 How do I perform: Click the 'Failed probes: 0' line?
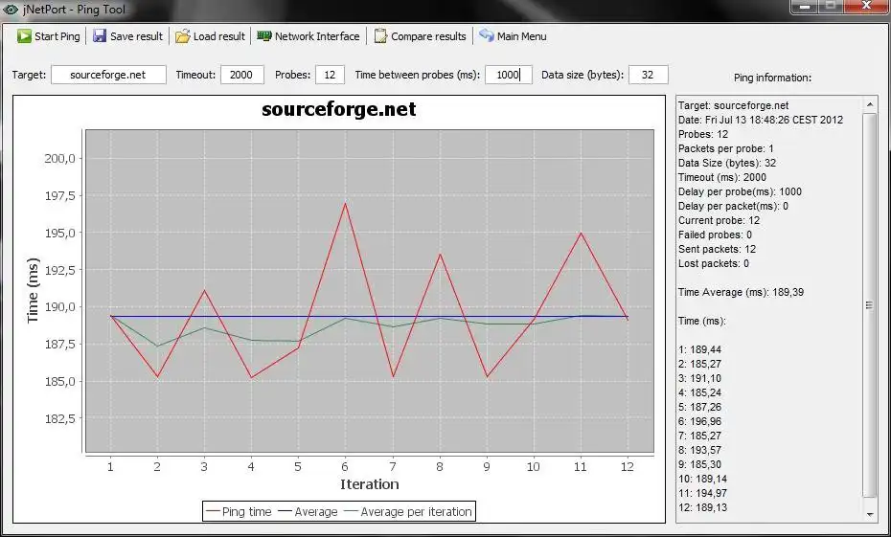pos(715,235)
